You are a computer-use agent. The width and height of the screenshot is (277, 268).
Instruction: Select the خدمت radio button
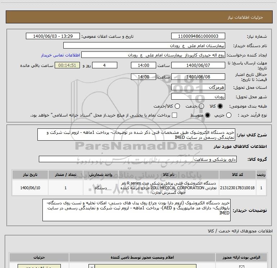(x=201, y=106)
